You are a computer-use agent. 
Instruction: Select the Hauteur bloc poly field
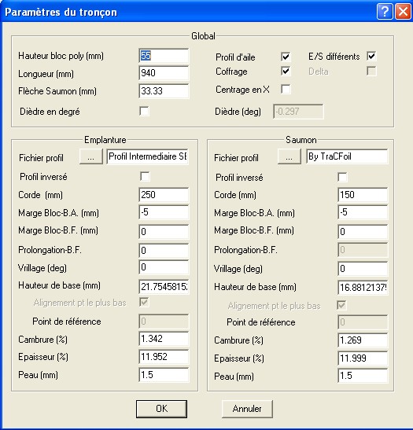coord(164,56)
